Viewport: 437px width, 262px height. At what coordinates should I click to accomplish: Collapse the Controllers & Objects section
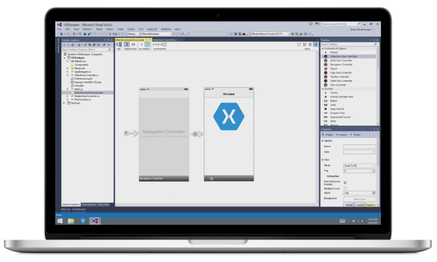pyautogui.click(x=323, y=48)
